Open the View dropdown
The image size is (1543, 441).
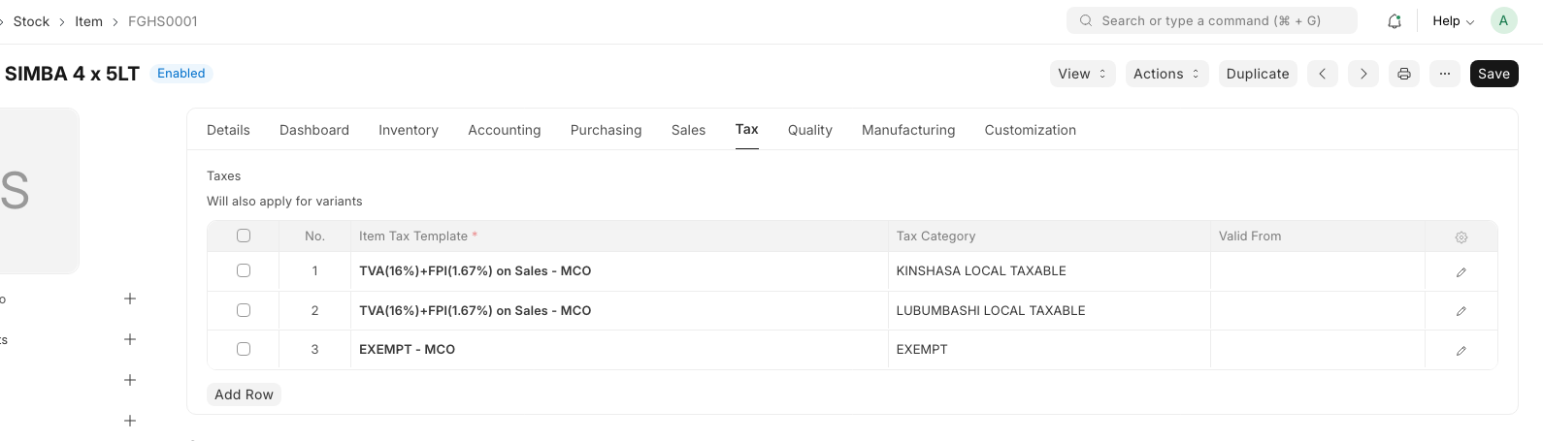coord(1082,74)
